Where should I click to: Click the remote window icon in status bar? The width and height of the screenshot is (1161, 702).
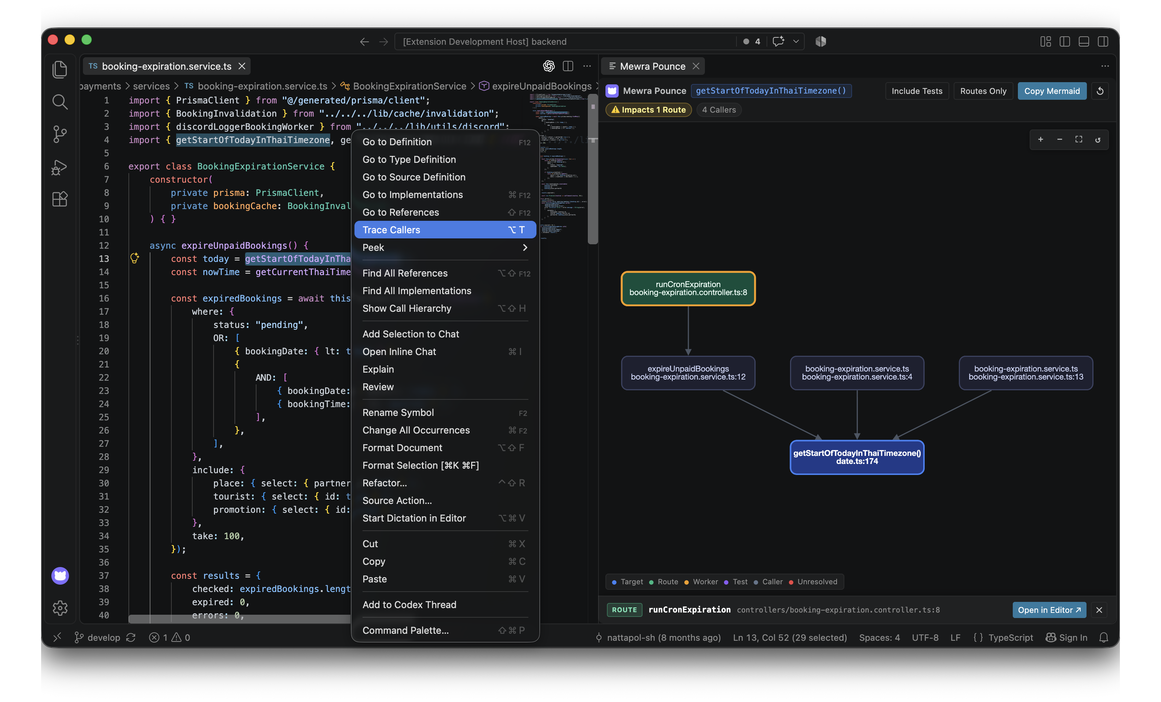tap(58, 637)
